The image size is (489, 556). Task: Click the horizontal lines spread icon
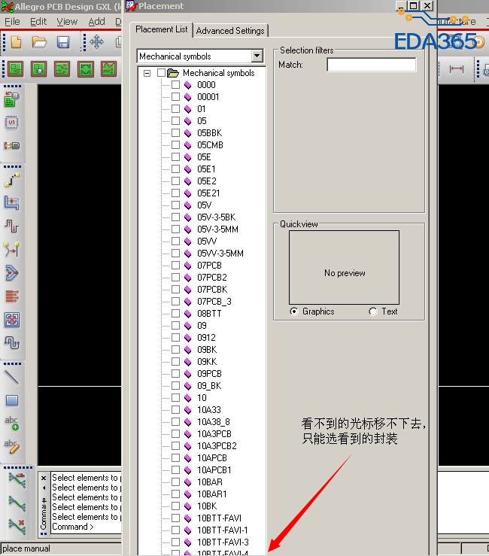point(12,296)
